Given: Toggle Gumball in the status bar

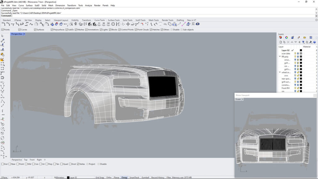Looking at the screenshot, I should click(145, 177).
